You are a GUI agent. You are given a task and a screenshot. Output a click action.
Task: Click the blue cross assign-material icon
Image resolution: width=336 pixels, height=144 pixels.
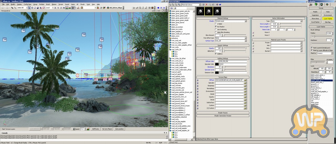pyautogui.click(x=217, y=5)
